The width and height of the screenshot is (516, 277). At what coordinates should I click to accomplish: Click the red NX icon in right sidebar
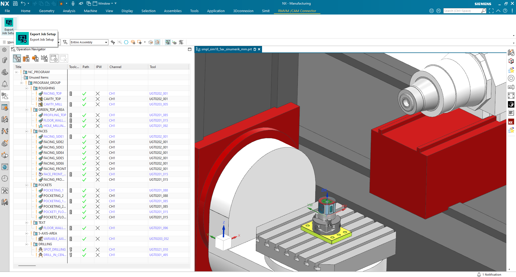(x=511, y=122)
